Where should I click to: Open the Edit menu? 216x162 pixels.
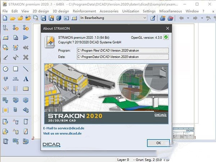tap(14, 11)
